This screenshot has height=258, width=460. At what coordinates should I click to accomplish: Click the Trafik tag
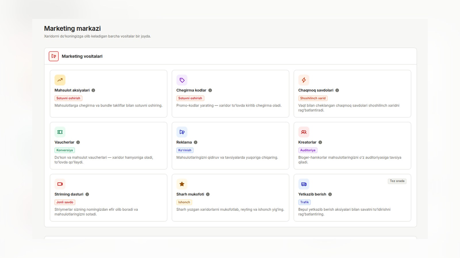tap(304, 202)
